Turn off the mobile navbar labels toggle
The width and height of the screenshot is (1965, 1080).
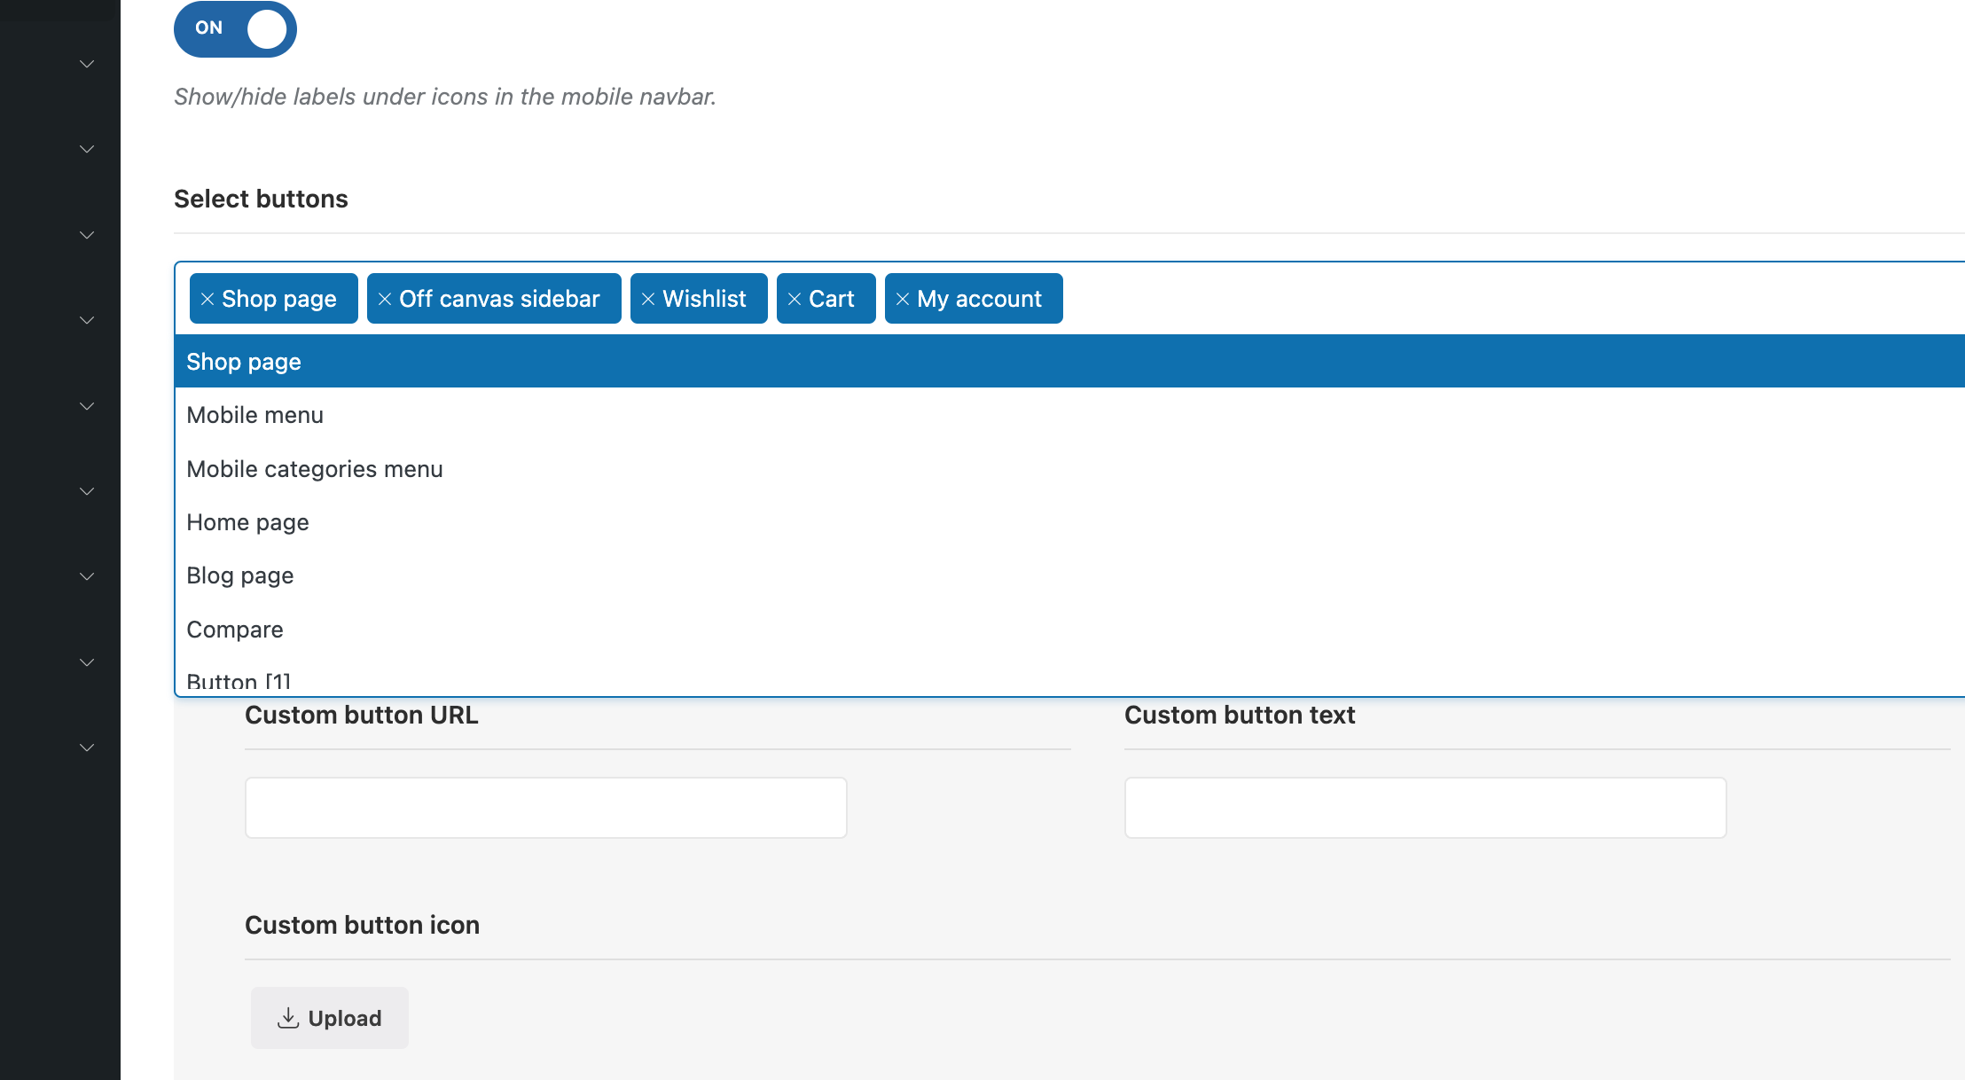tap(235, 28)
